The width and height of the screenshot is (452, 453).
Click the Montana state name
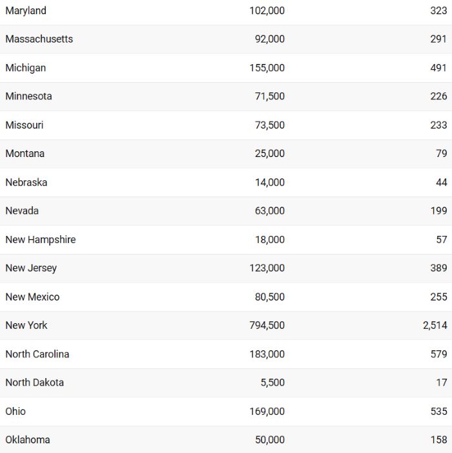click(25, 153)
